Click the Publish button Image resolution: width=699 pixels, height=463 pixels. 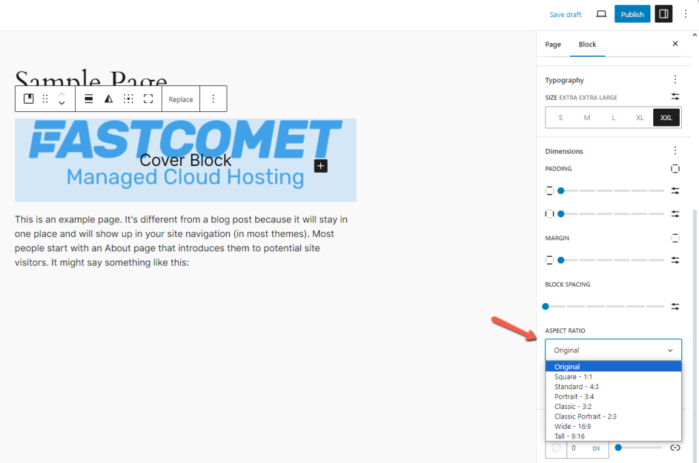tap(632, 14)
